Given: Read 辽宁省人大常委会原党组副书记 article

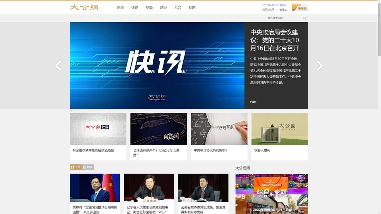Looking at the screenshot, I should pos(148,210).
